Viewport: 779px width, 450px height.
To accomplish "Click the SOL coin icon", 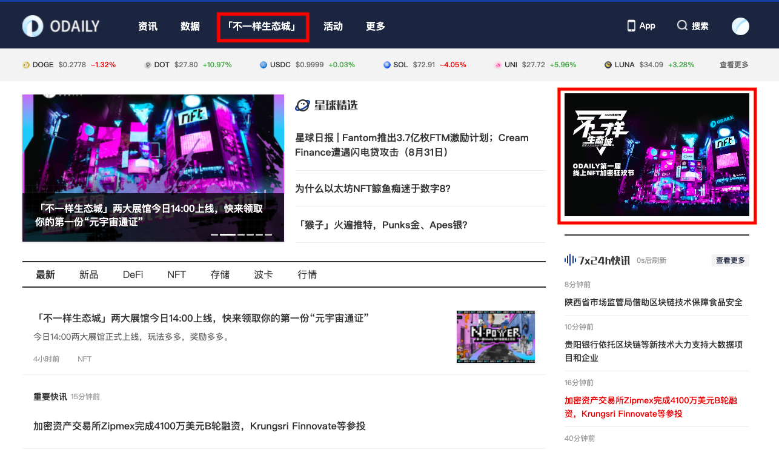I will pos(387,65).
